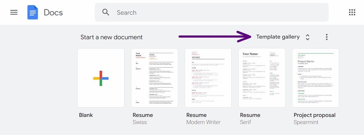364x135 pixels.
Task: Focus the Search input field
Action: coord(212,12)
